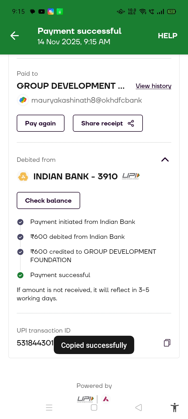Tap the Share receipt button
The height and width of the screenshot is (419, 188).
[108, 123]
